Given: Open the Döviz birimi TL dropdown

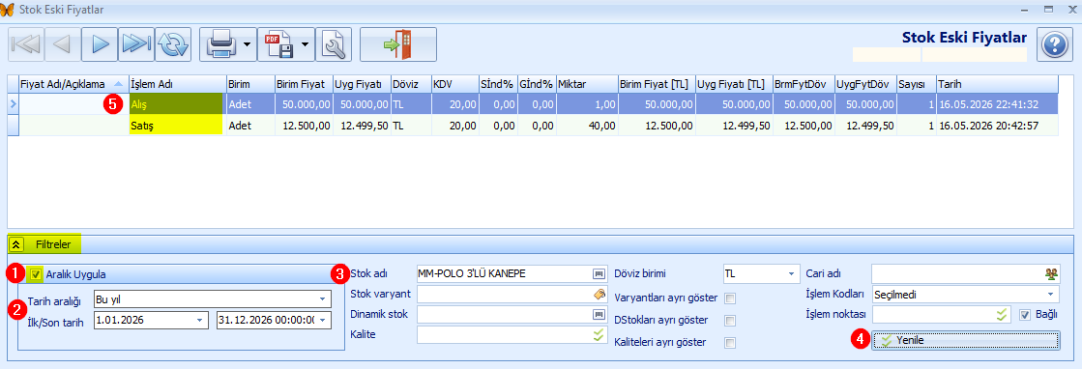Looking at the screenshot, I should click(x=791, y=273).
